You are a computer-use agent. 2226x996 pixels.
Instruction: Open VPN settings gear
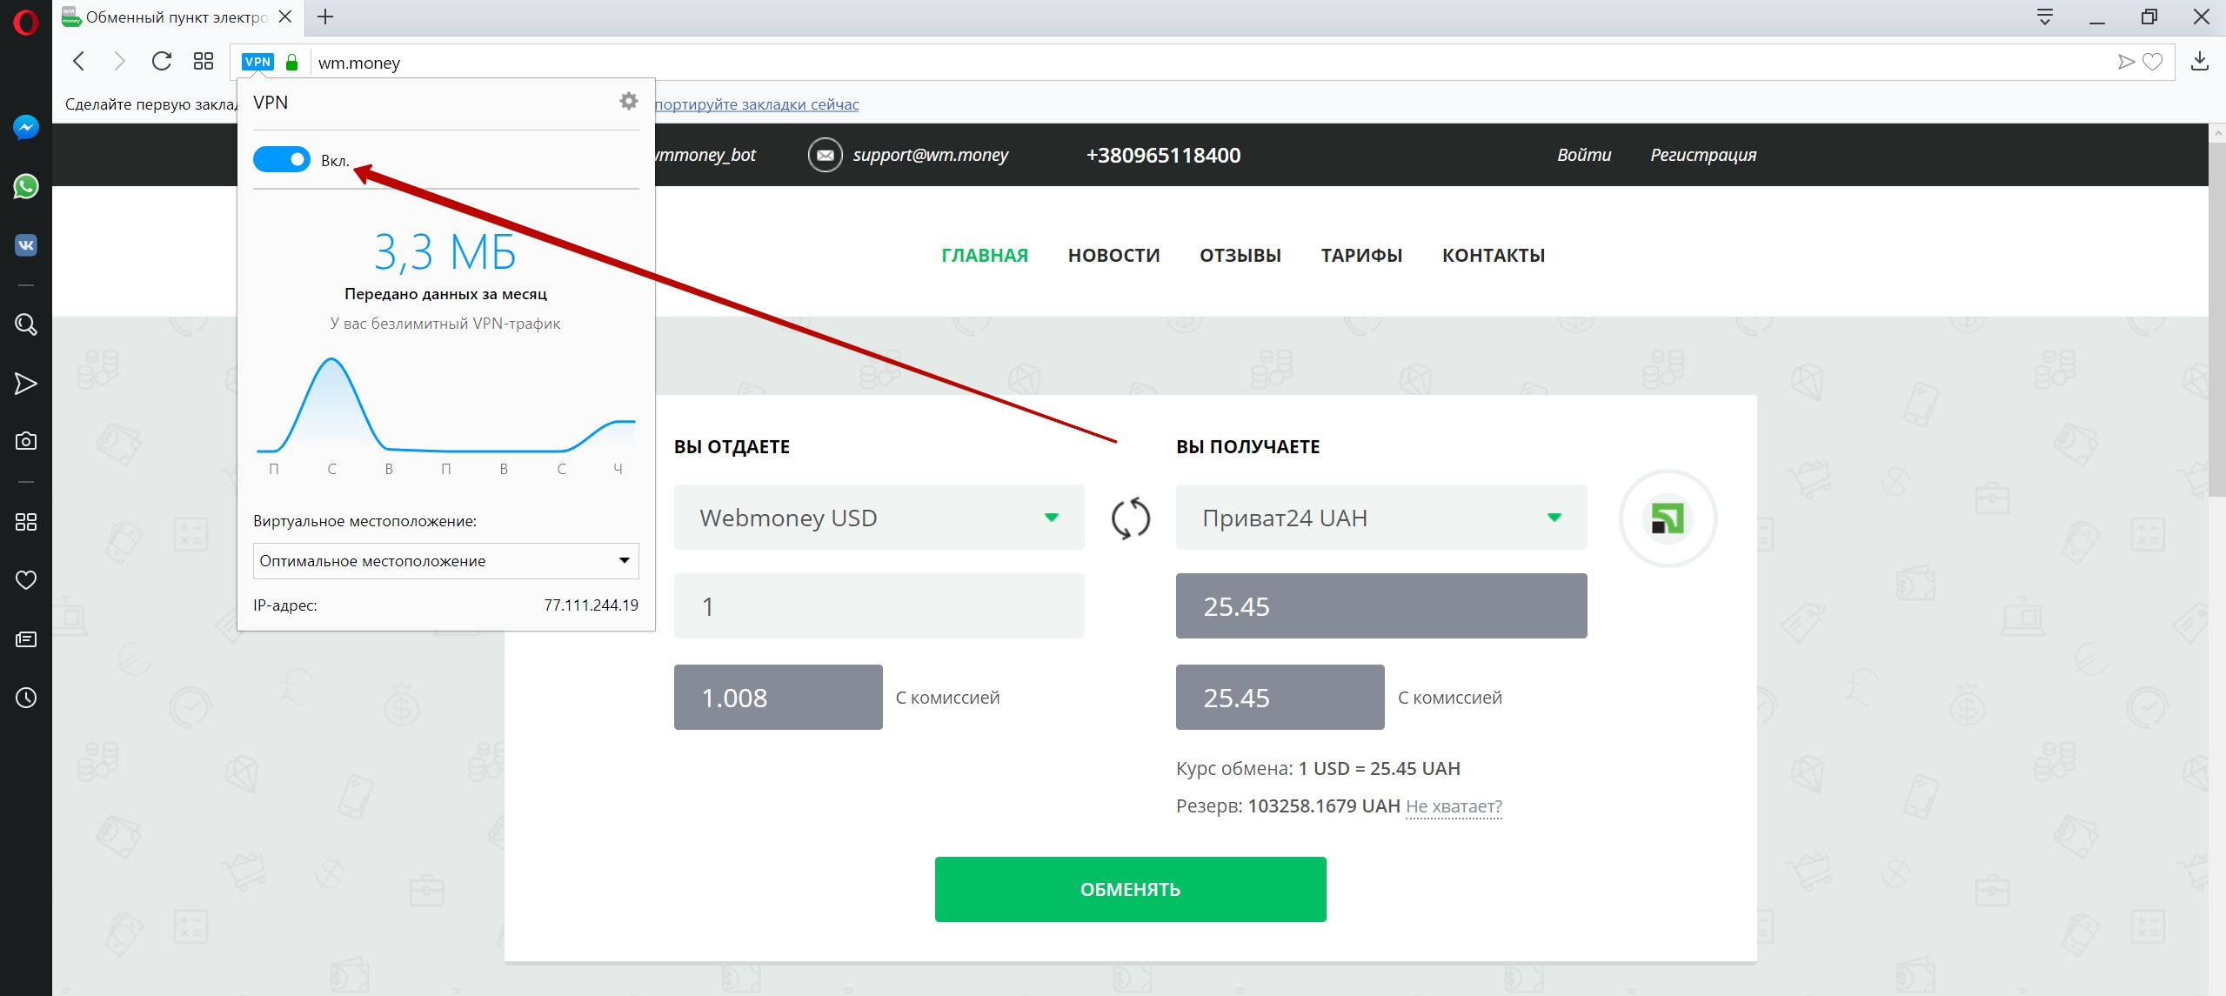[629, 101]
